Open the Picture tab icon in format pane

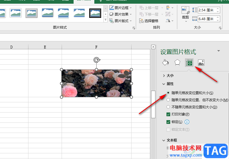[201, 63]
